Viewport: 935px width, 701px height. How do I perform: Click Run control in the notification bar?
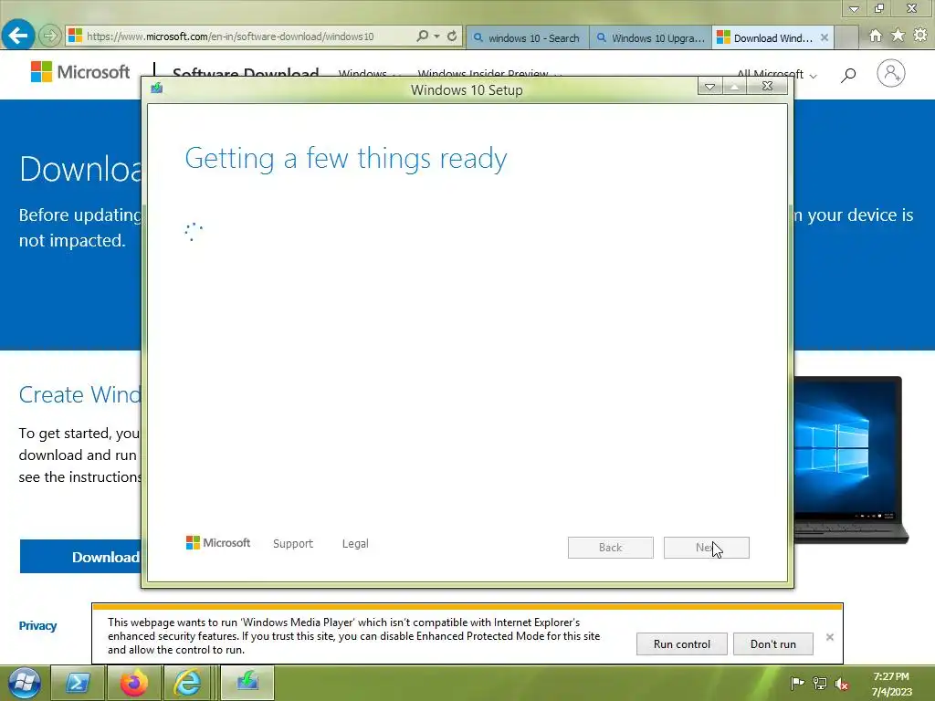tap(681, 643)
